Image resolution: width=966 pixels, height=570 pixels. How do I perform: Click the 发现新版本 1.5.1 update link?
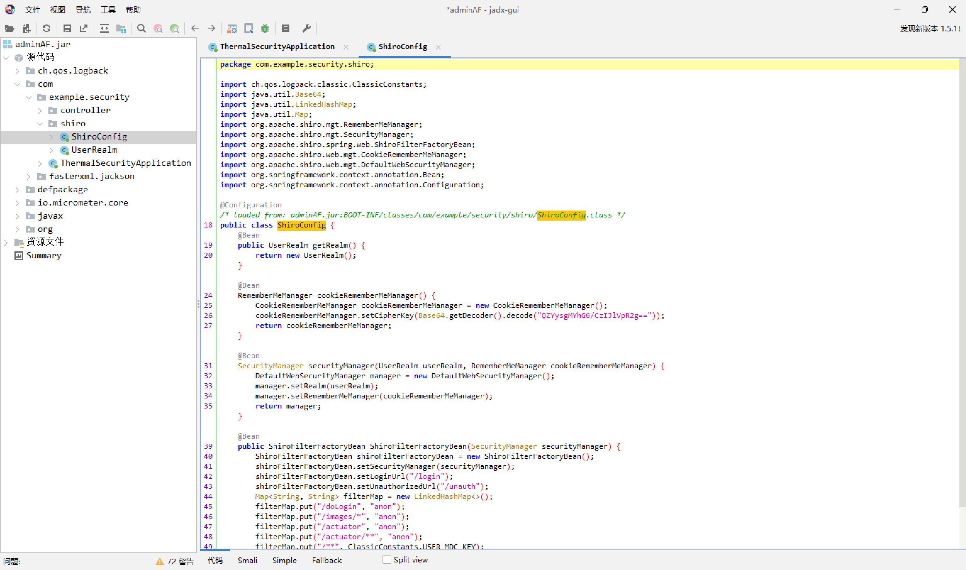coord(930,29)
